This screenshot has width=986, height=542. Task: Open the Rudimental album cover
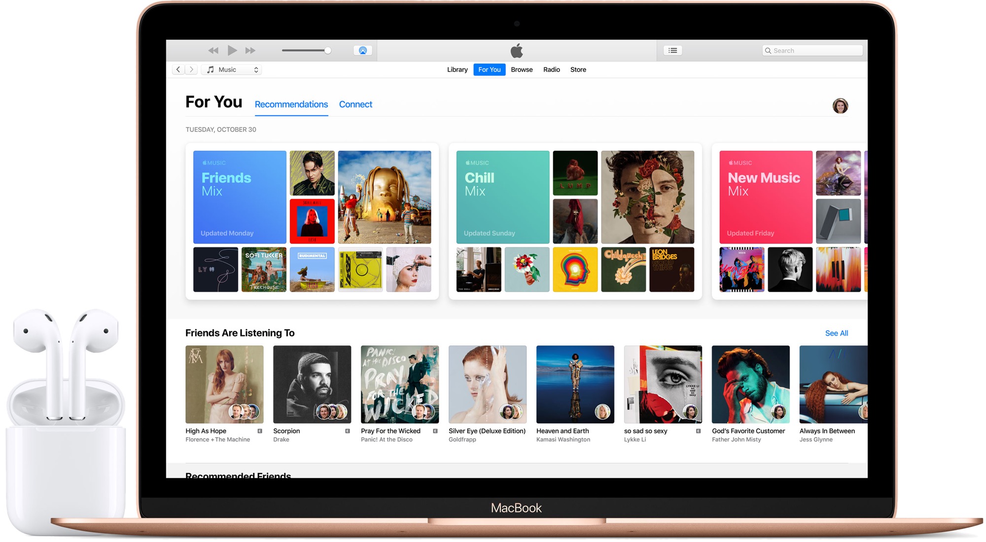click(312, 270)
